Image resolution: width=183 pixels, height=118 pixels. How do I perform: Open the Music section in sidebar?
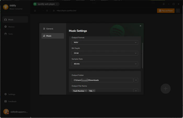(x=15, y=20)
